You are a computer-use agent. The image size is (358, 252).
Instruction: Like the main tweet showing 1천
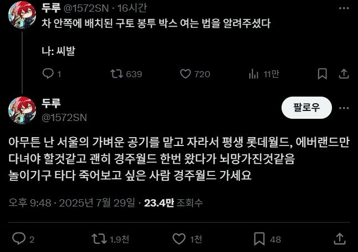(x=187, y=239)
